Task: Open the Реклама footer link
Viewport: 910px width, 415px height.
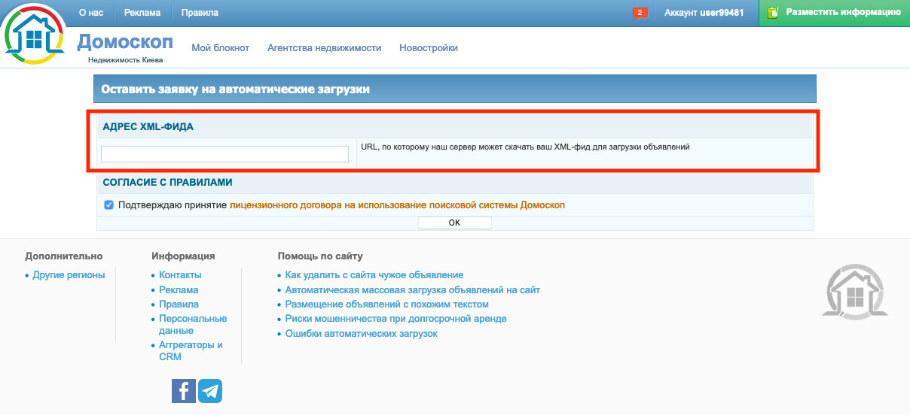Action: click(179, 289)
